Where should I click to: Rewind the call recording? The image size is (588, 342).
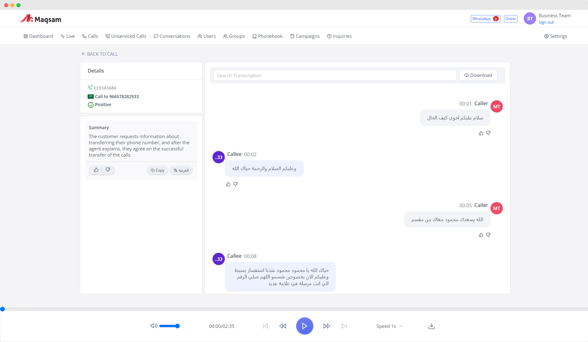(283, 326)
